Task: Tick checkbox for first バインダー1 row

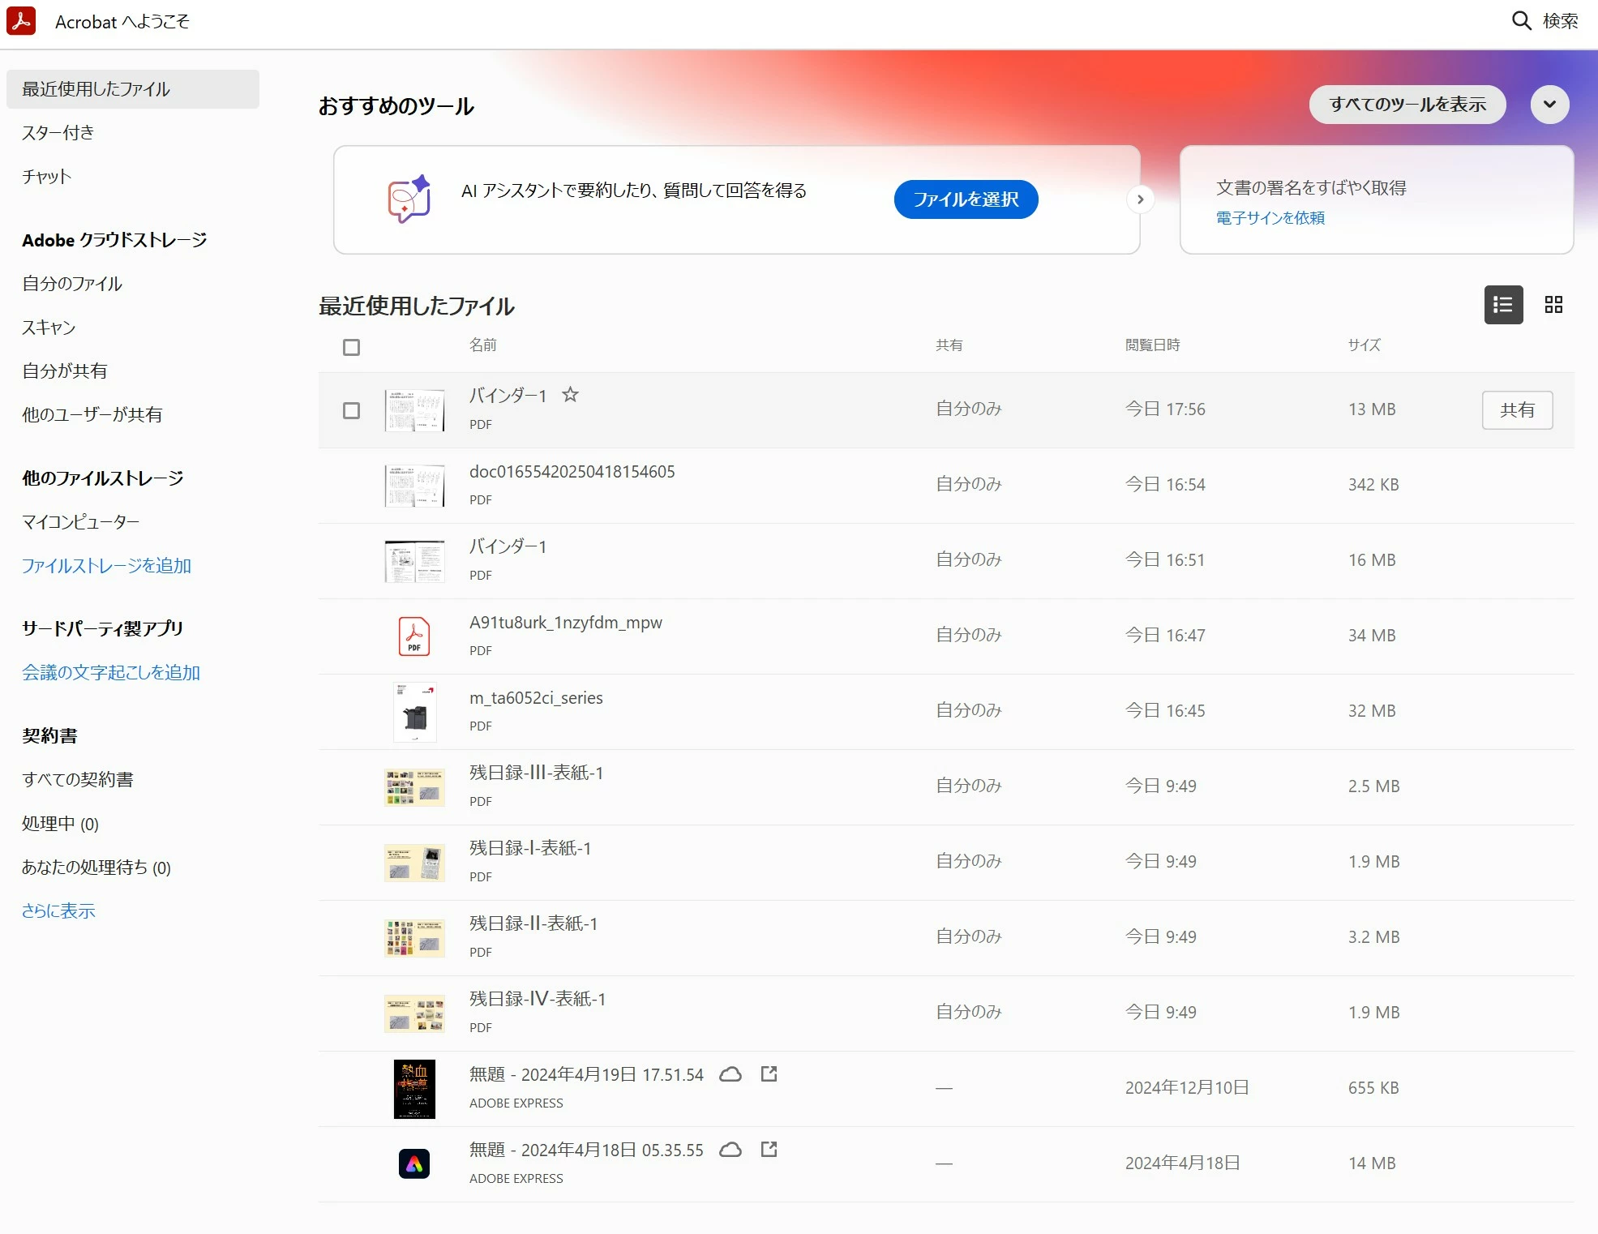Action: pyautogui.click(x=351, y=411)
